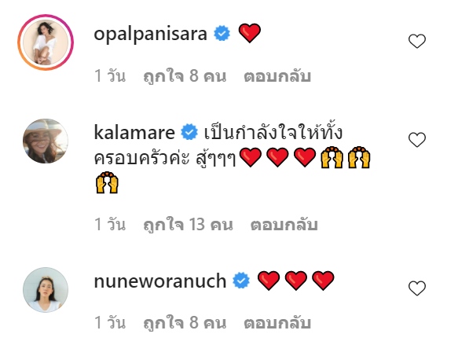
Task: Click verified badge next to kalamare
Action: (x=189, y=132)
